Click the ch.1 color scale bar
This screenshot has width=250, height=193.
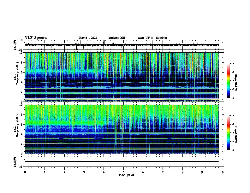click(x=229, y=81)
